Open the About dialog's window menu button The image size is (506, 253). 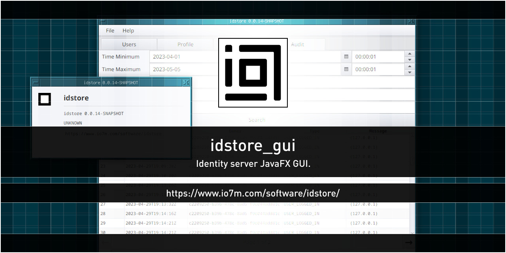(x=36, y=83)
